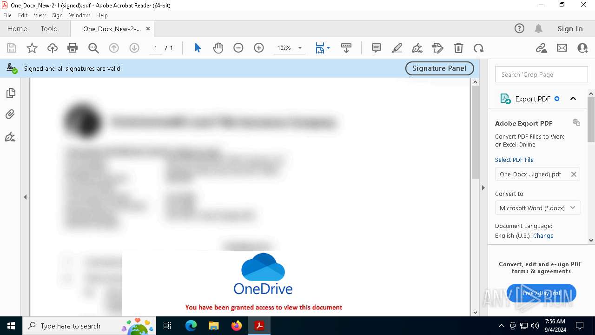Click the page number field
This screenshot has height=335, width=595.
coord(156,48)
